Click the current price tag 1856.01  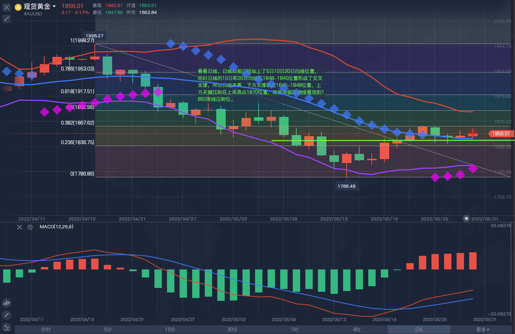[501, 134]
